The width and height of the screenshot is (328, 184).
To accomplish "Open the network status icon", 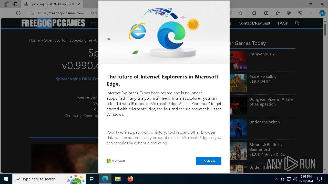I will [x=289, y=179].
